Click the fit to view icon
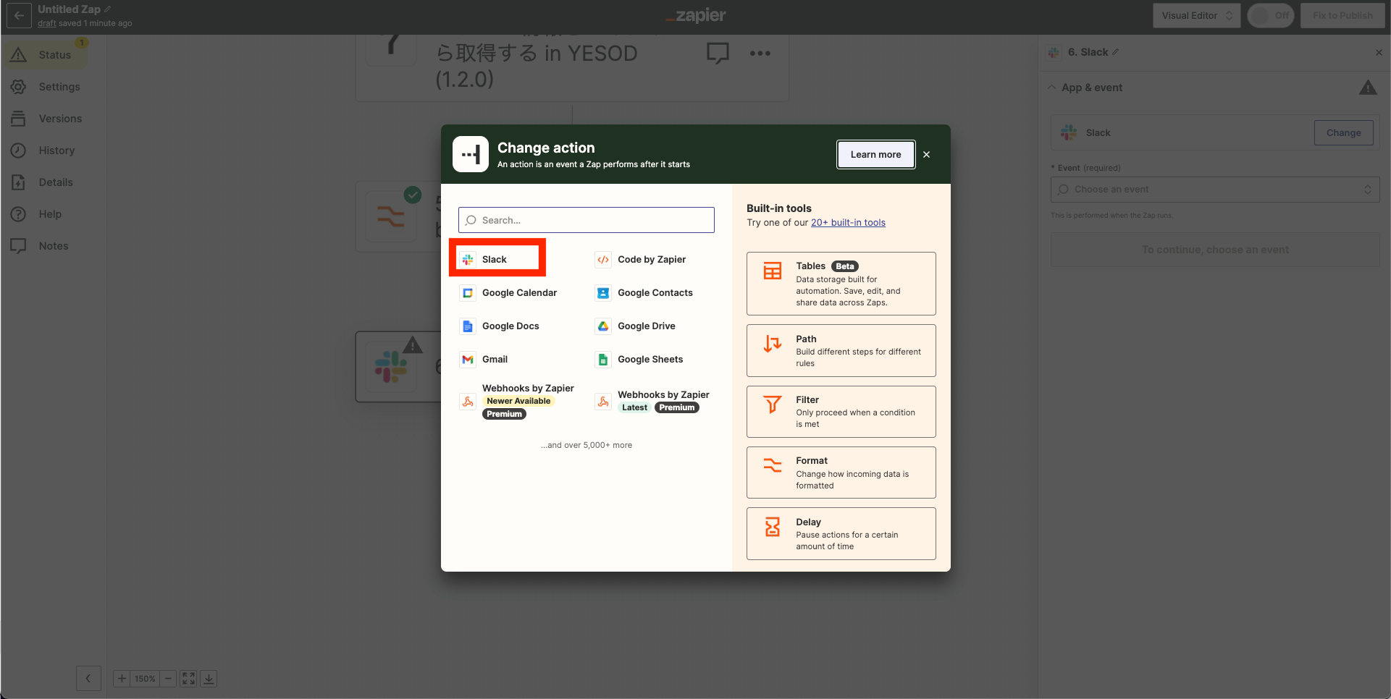 (188, 678)
